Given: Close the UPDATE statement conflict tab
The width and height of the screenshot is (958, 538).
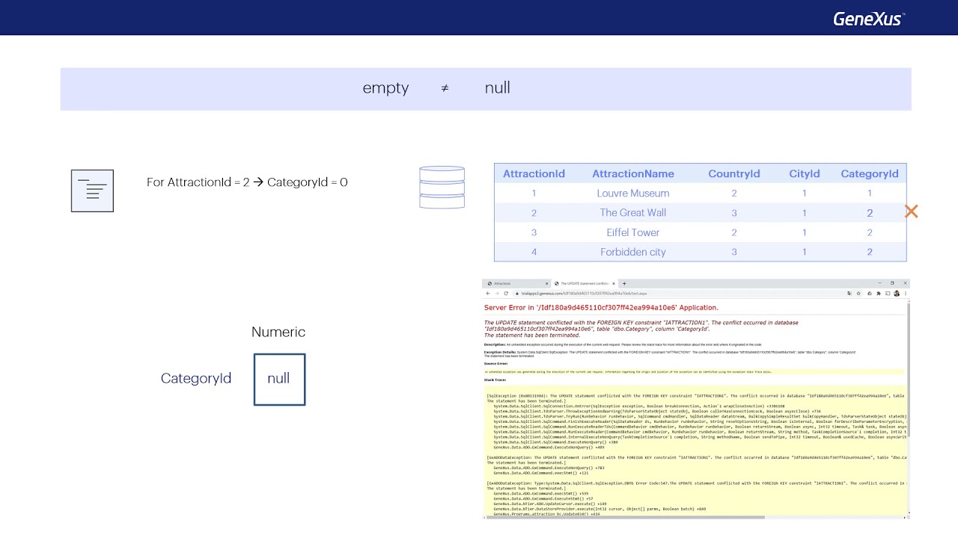Looking at the screenshot, I should pyautogui.click(x=614, y=283).
